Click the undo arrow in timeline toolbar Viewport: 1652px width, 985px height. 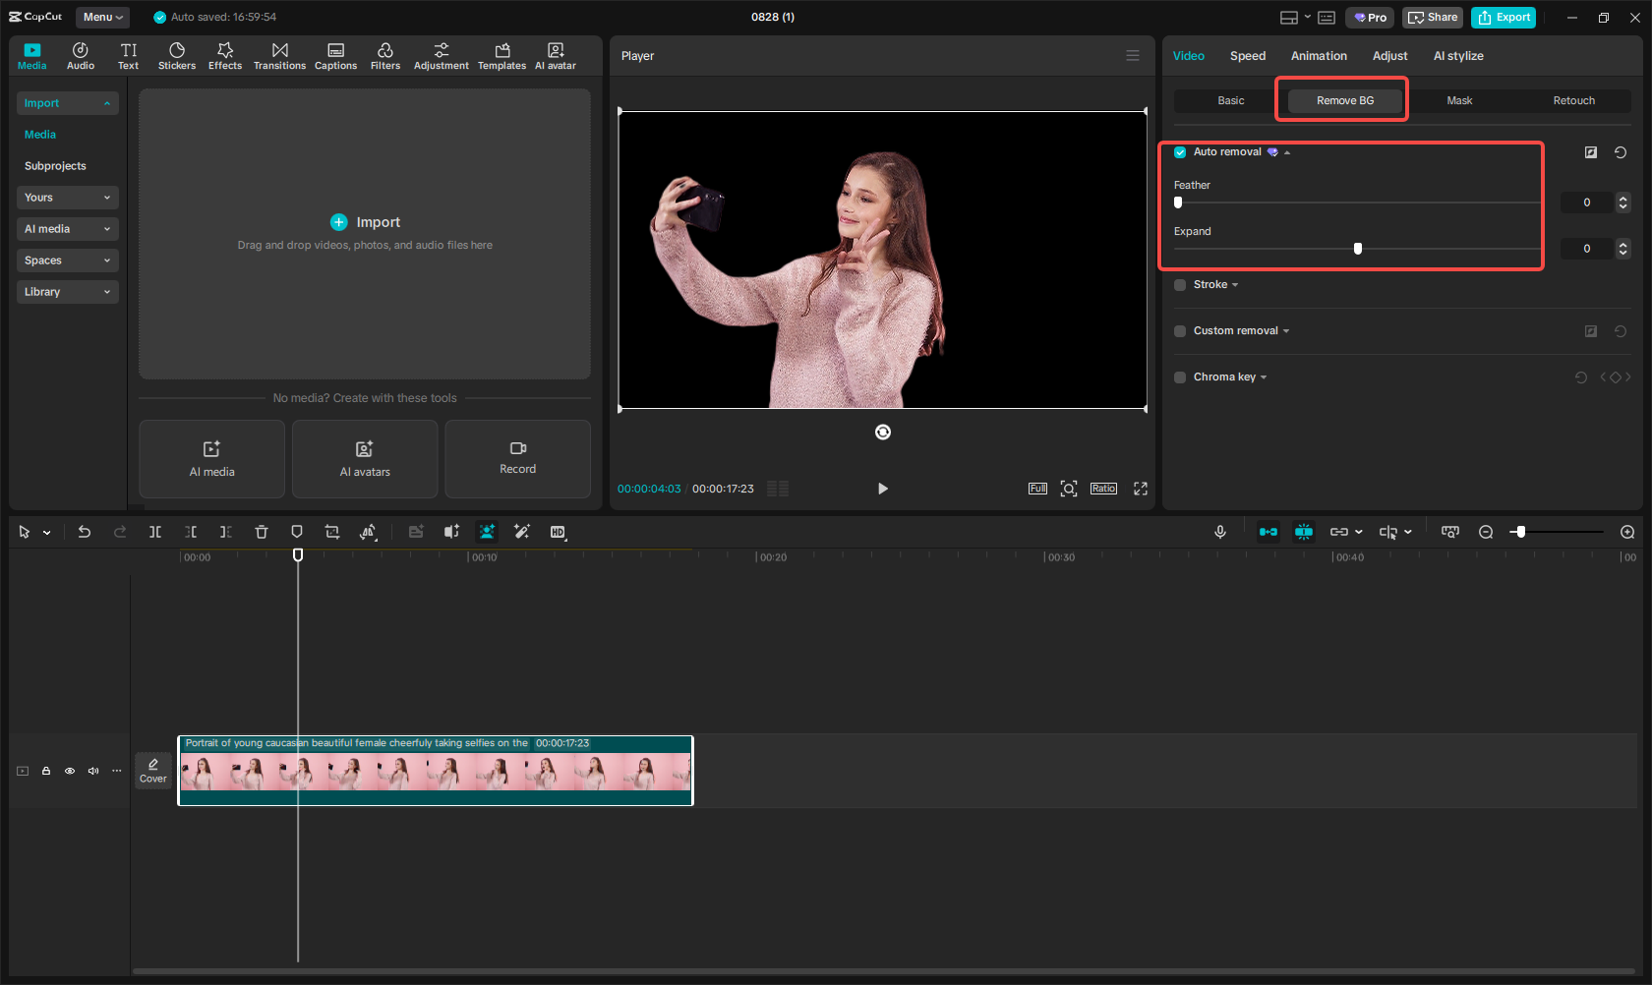tap(85, 532)
